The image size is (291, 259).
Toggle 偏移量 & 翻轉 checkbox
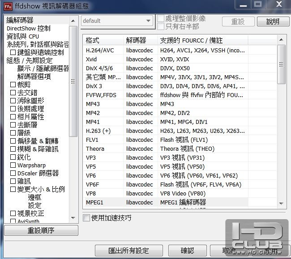[x=13, y=141]
